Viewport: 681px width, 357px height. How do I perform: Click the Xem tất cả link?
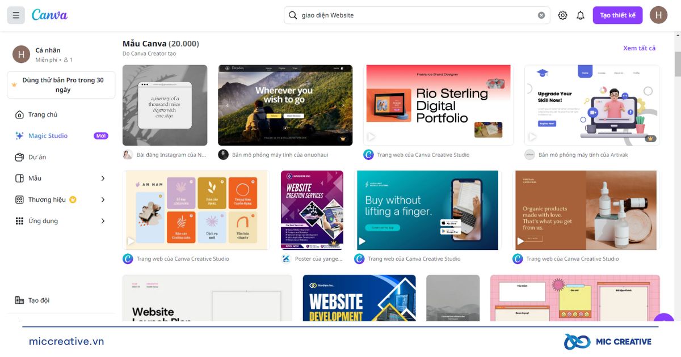(639, 48)
